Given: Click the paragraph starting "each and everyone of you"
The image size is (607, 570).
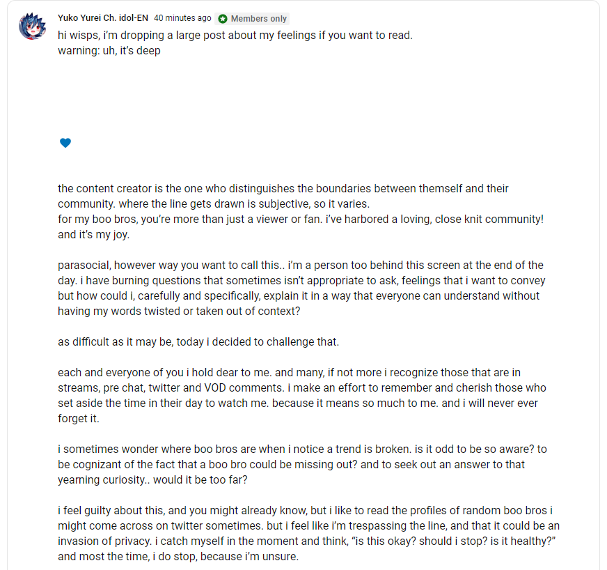Looking at the screenshot, I should click(302, 396).
